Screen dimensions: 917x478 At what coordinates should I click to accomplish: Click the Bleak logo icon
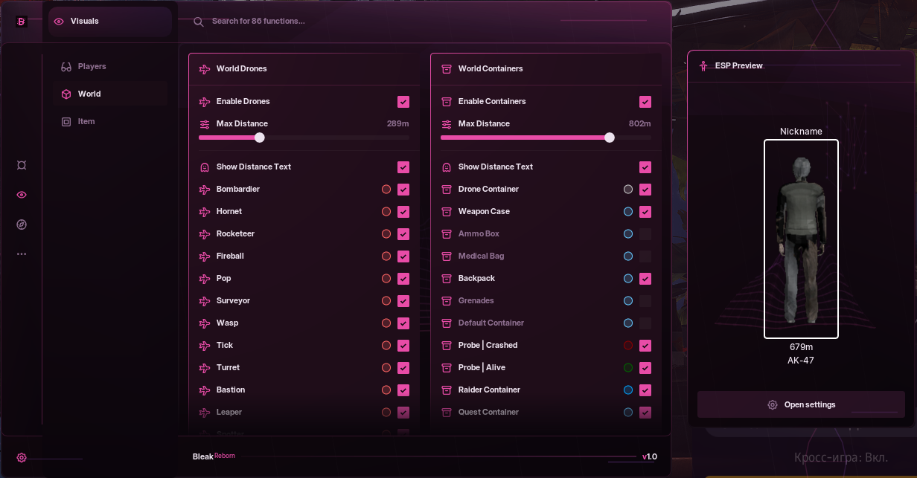[x=22, y=22]
